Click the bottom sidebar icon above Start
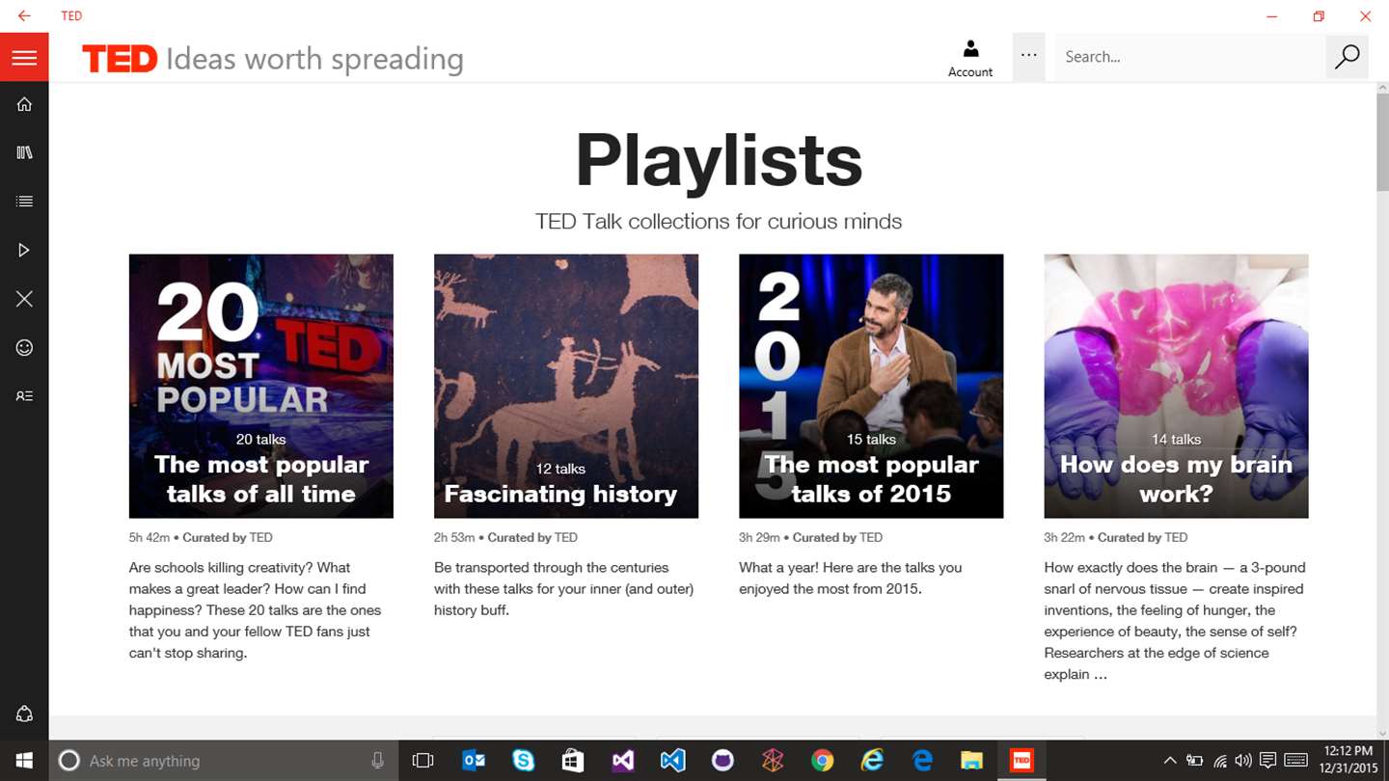 coord(24,714)
